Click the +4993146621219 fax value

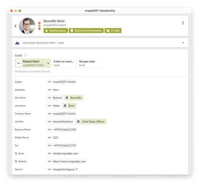pyautogui.click(x=65, y=146)
